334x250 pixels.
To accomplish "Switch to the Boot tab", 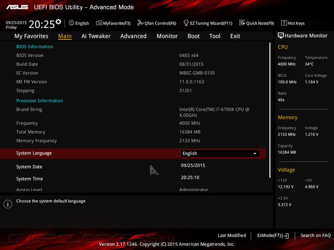I will click(193, 36).
